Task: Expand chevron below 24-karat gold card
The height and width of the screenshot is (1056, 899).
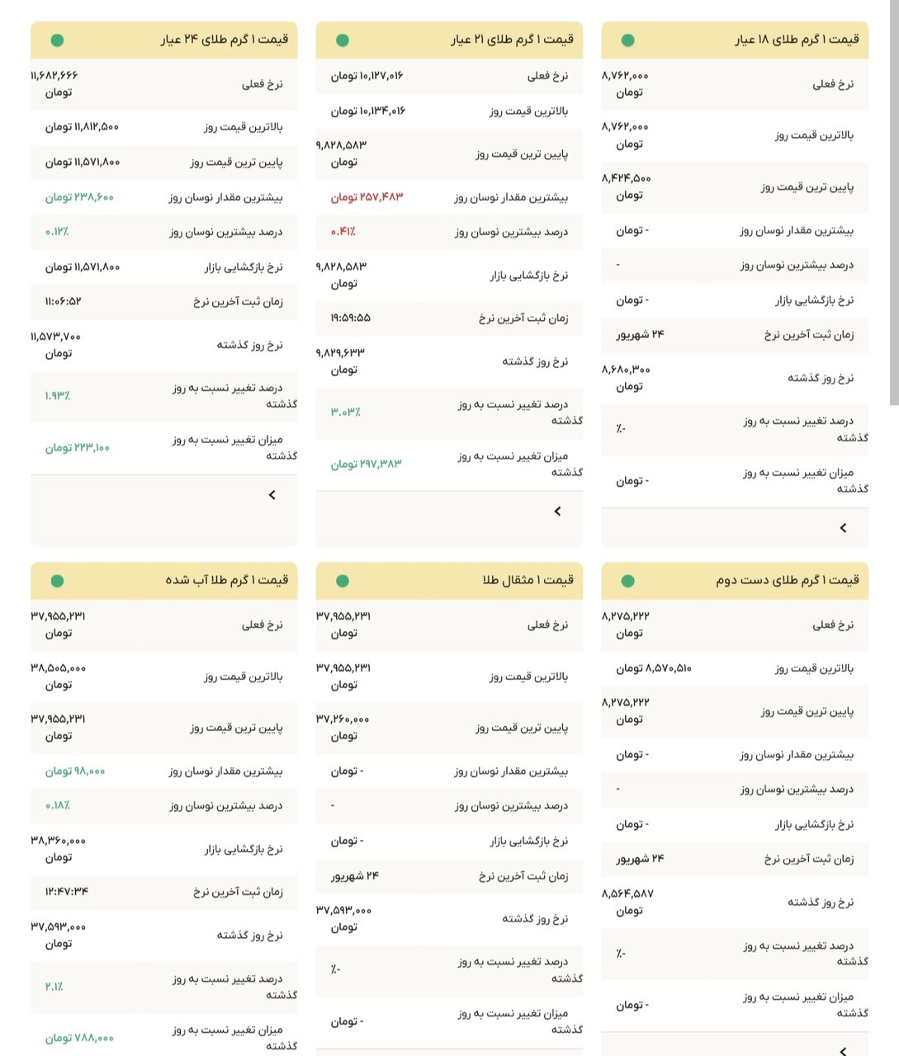Action: click(x=272, y=495)
